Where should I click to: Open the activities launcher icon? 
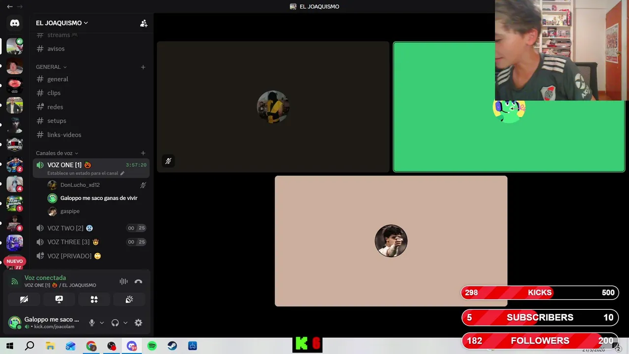coord(94,299)
